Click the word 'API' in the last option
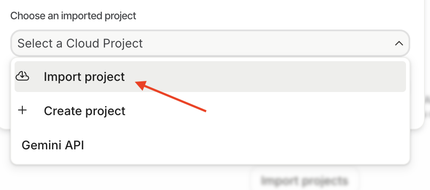Image resolution: width=430 pixels, height=190 pixels. click(74, 145)
